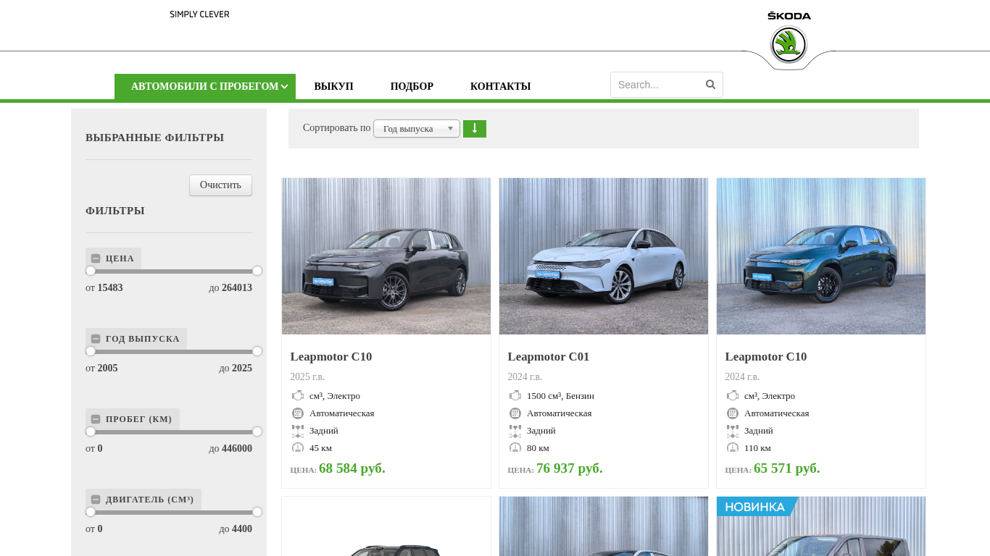Go to the ПОДБОР page
This screenshot has height=556, width=990.
click(x=412, y=87)
